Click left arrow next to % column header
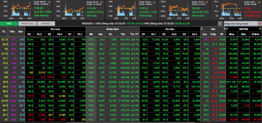Viewport: 262px width, 123px height. point(131,34)
